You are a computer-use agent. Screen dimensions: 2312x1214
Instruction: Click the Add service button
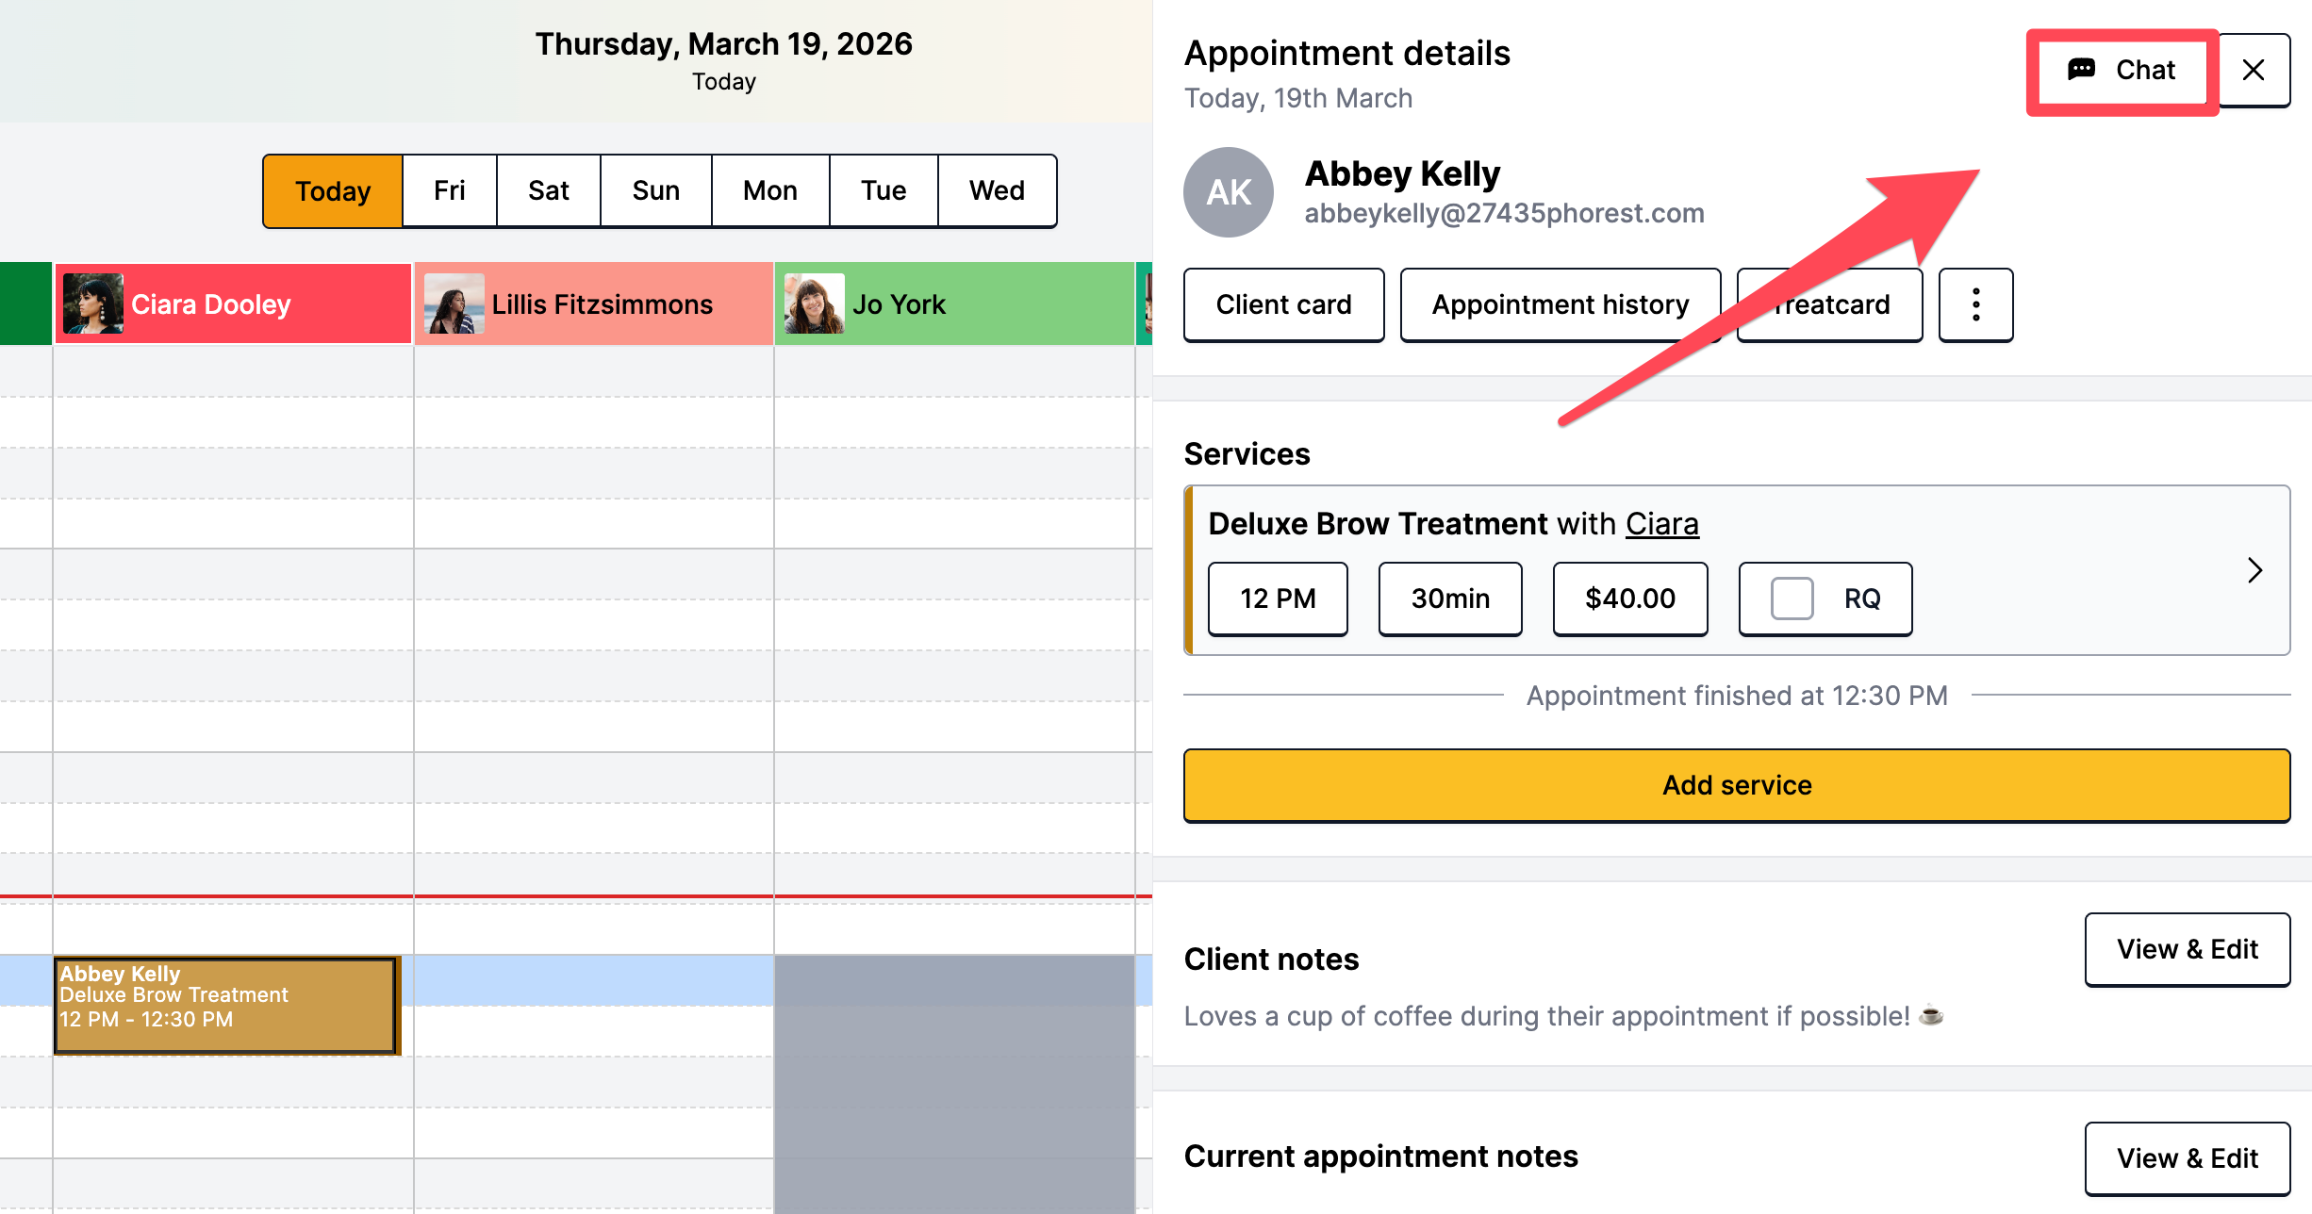[x=1737, y=785]
